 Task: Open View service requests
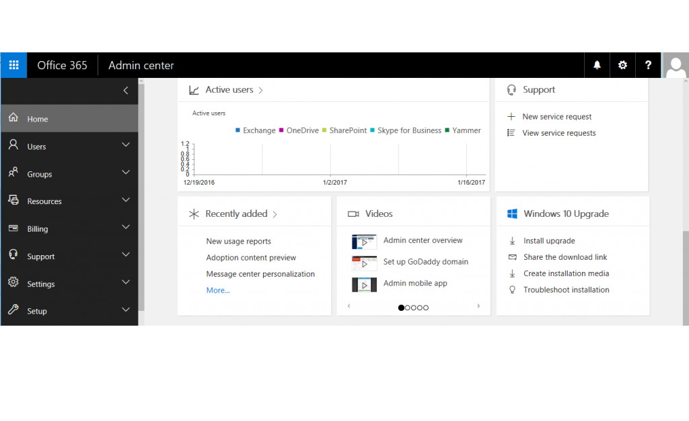(x=559, y=133)
